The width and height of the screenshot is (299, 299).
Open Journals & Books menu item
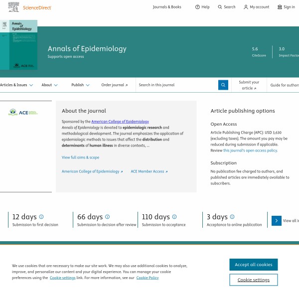[167, 7]
